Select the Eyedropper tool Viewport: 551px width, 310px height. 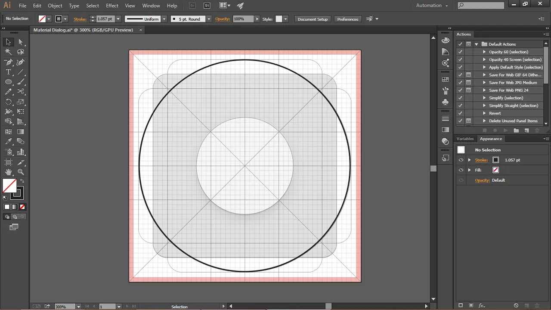coord(8,142)
